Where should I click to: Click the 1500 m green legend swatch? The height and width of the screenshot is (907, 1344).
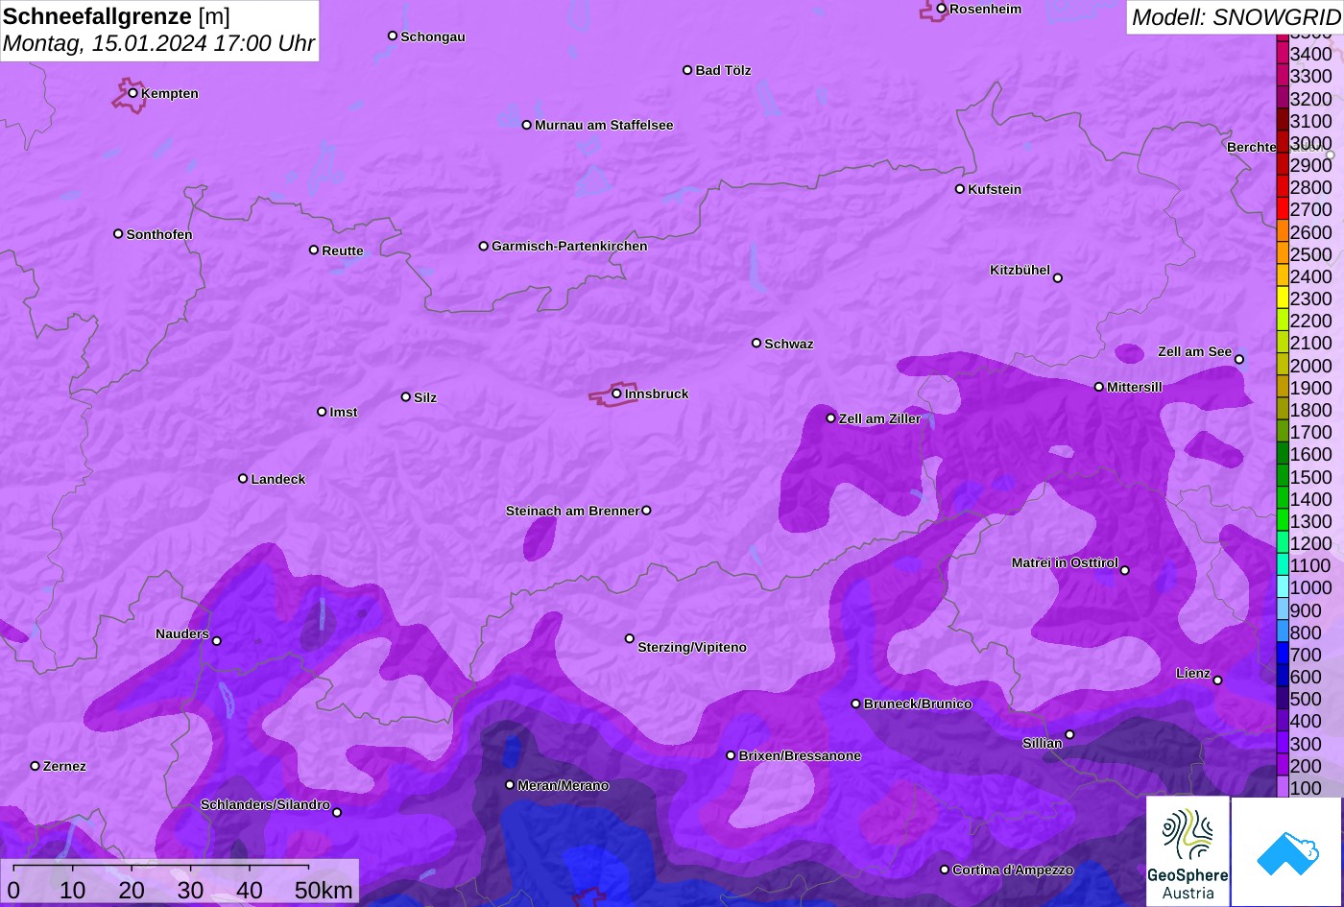[x=1283, y=475]
